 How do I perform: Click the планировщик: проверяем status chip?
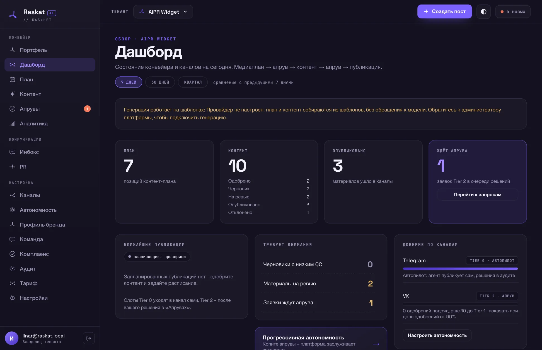point(157,257)
